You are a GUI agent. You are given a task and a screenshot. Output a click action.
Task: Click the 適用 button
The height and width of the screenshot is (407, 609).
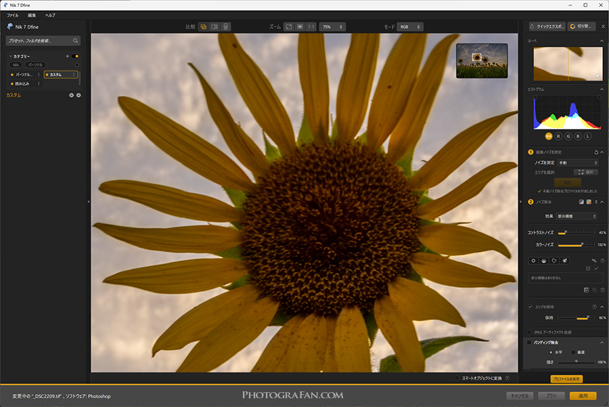click(x=583, y=395)
